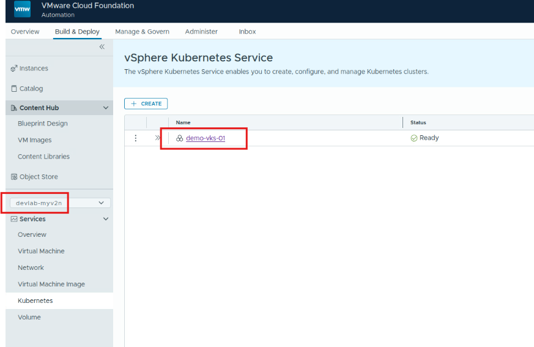Click the cluster icon beside demo-vks-01

[x=180, y=138]
